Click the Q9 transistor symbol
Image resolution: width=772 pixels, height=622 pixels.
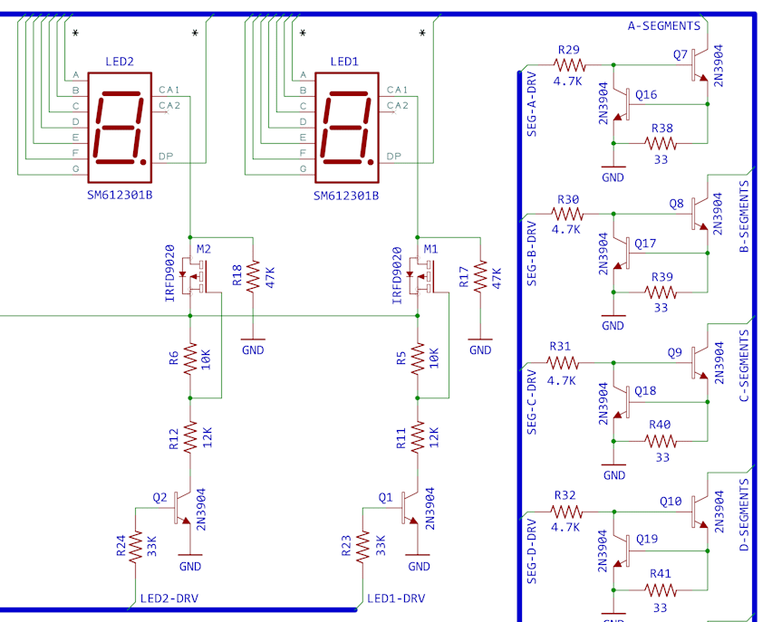tap(700, 363)
